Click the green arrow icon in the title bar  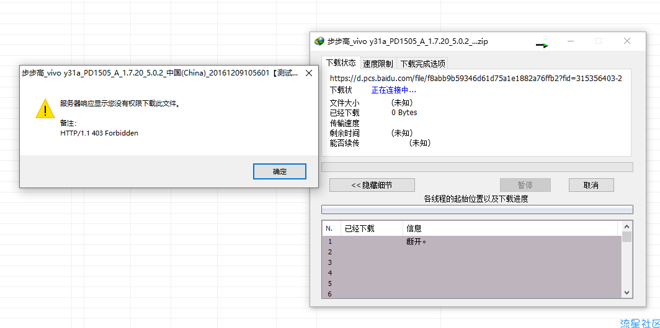point(542,45)
